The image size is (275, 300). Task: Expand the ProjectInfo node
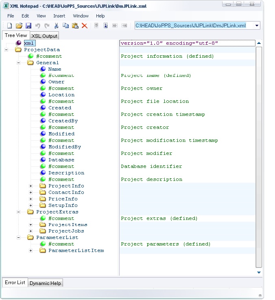point(31,186)
